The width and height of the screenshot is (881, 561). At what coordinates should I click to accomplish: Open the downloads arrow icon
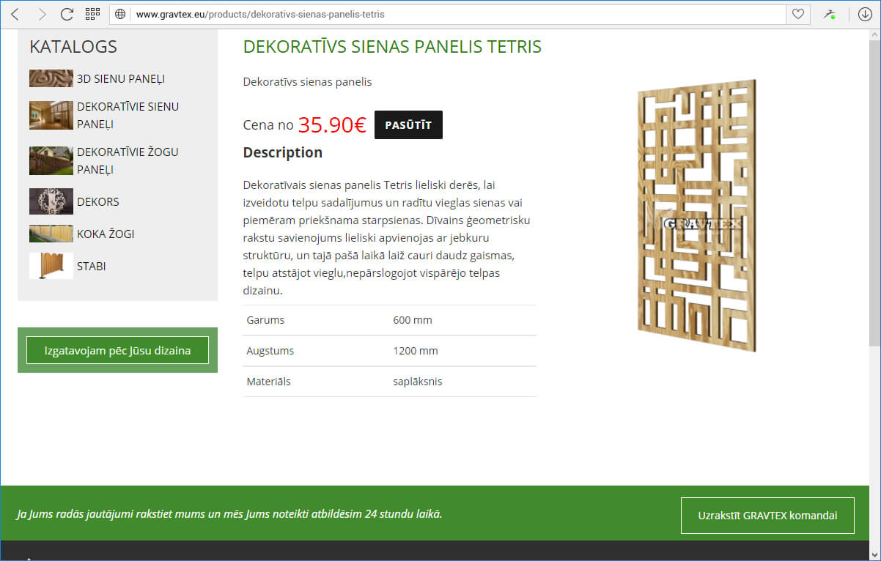pyautogui.click(x=865, y=14)
